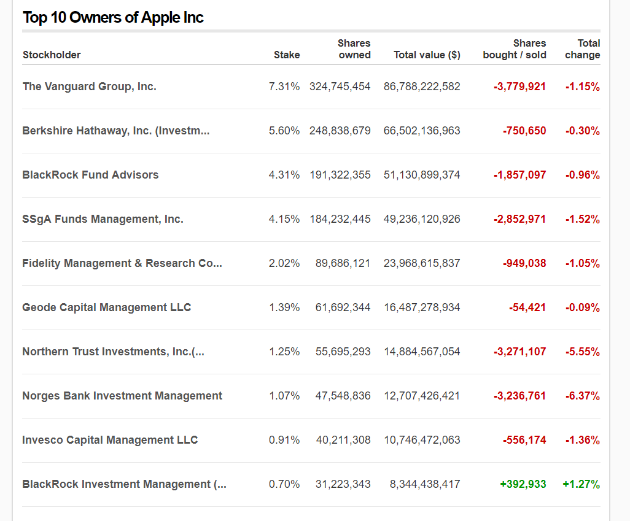630x521 pixels.
Task: Select the -3,779,921 shares sold cell
Action: coord(520,87)
